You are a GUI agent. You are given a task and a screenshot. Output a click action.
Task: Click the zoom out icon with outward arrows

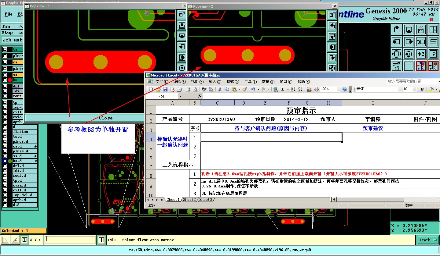point(409,54)
